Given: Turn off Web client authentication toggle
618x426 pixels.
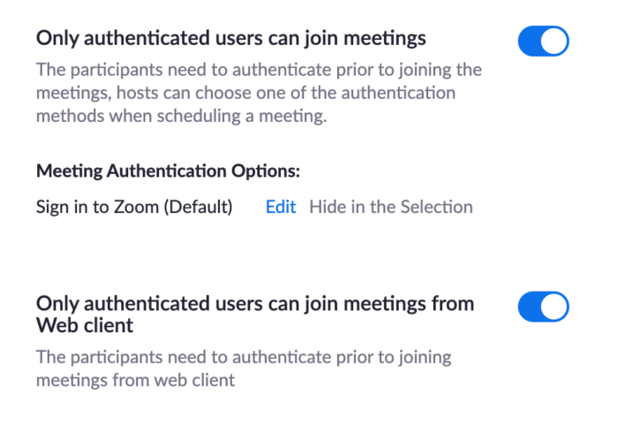Looking at the screenshot, I should [543, 307].
